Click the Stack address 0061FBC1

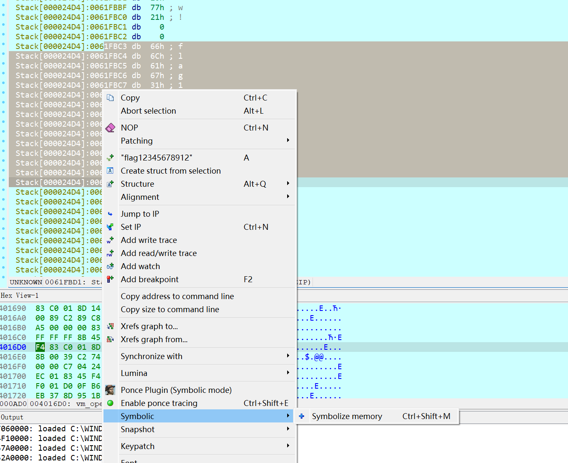click(108, 27)
